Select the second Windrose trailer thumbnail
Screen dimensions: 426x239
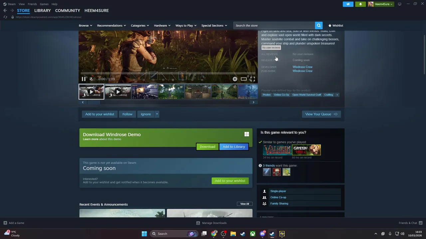118,92
